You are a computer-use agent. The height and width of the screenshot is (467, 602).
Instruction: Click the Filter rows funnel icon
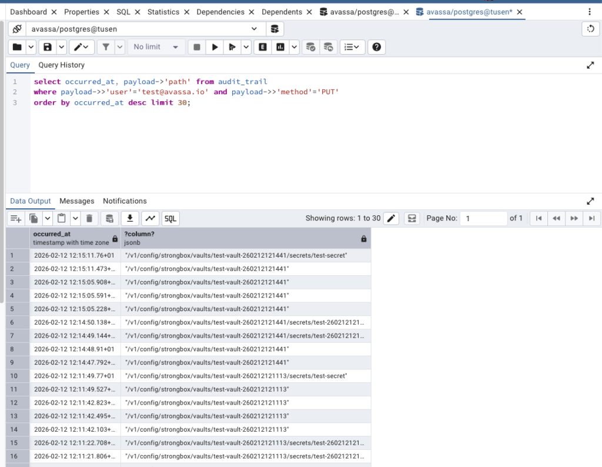coord(106,47)
